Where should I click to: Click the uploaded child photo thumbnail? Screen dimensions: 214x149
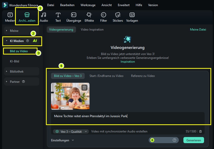coord(70,96)
